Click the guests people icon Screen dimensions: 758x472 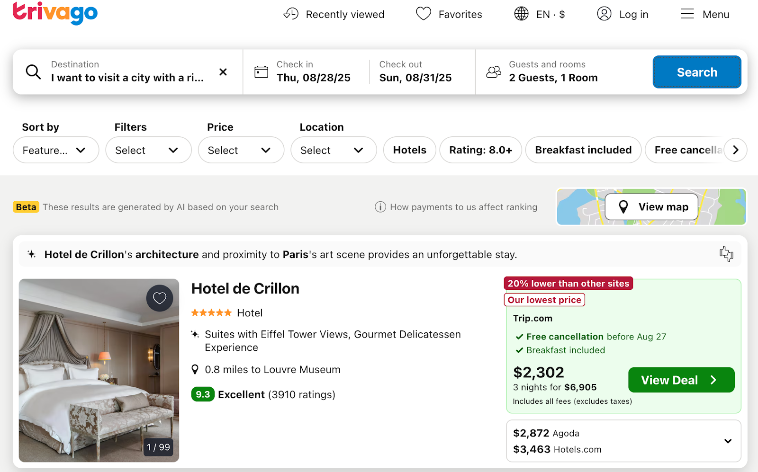[494, 72]
